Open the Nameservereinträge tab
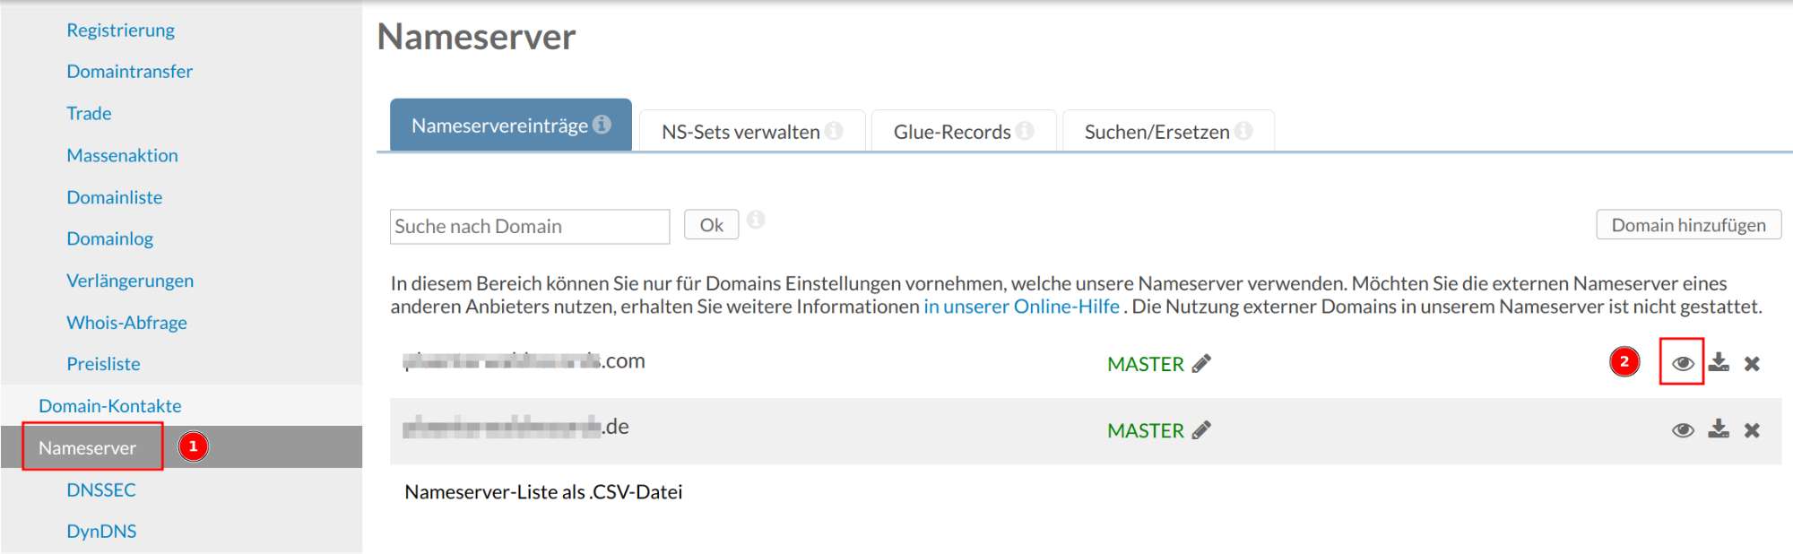The width and height of the screenshot is (1793, 554). (511, 125)
